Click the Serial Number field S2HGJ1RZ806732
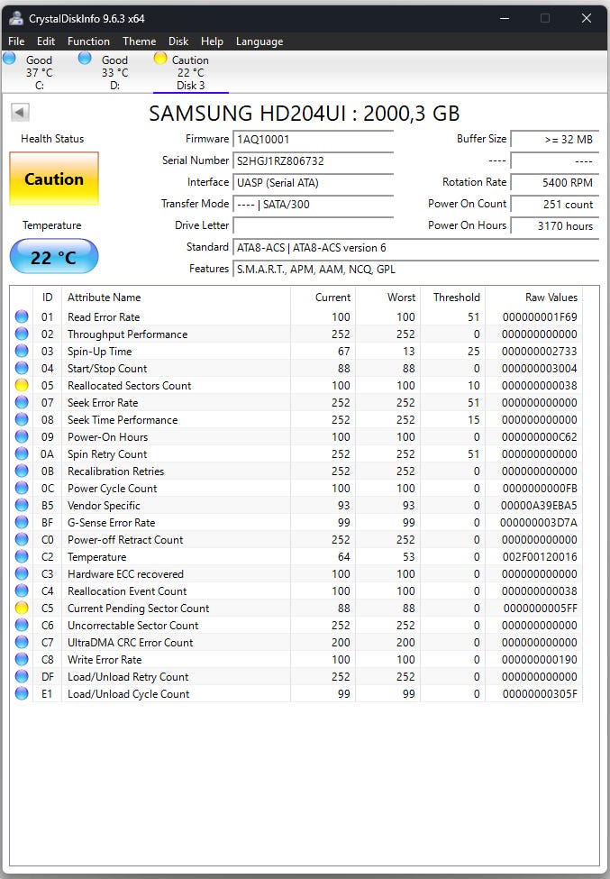The image size is (610, 879). [x=314, y=160]
